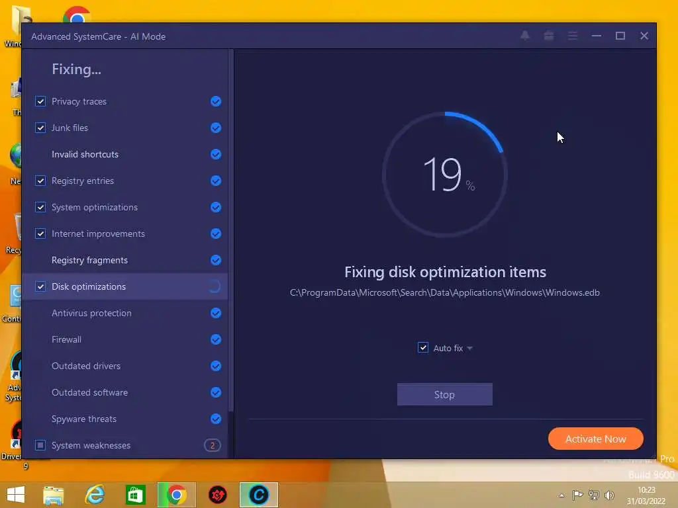Viewport: 678px width, 508px height.
Task: Toggle the System weaknesses checkbox
Action: (40, 445)
